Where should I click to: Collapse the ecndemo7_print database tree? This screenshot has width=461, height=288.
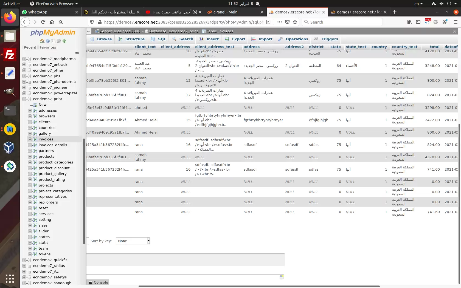[24, 99]
